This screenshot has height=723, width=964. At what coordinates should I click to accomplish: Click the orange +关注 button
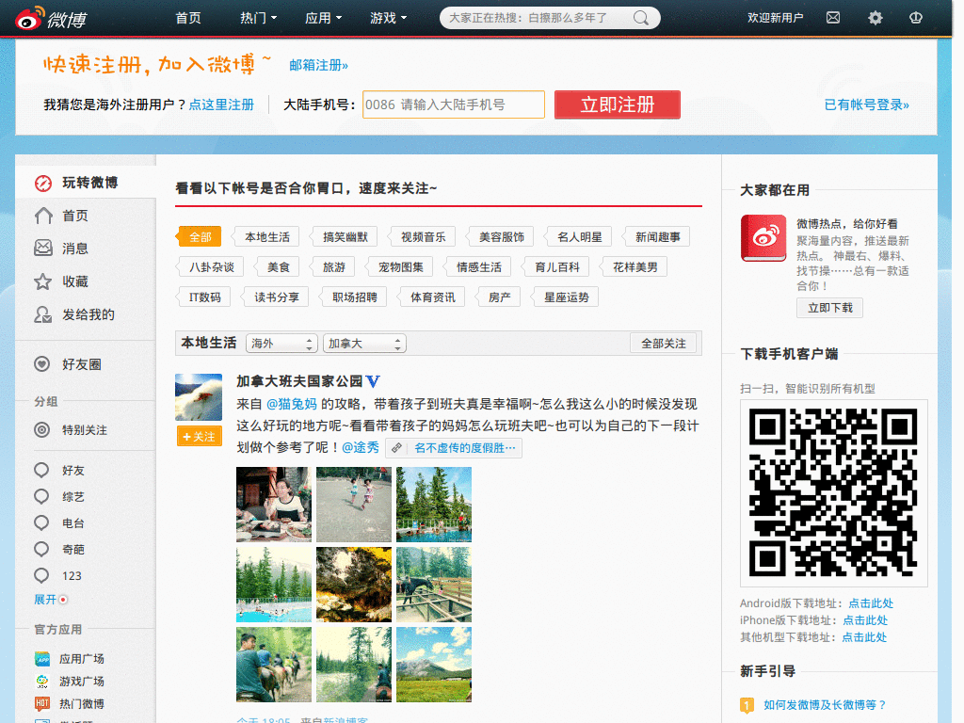[199, 437]
